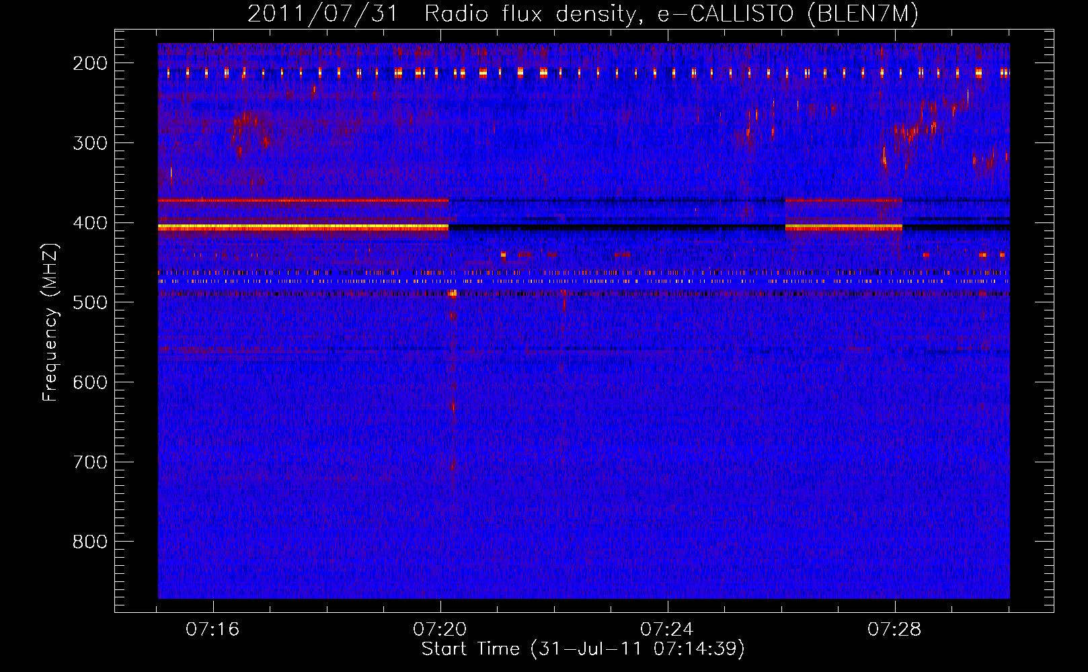This screenshot has height=672, width=1088.
Task: Click the 400 frequency tick label
Action: point(90,223)
